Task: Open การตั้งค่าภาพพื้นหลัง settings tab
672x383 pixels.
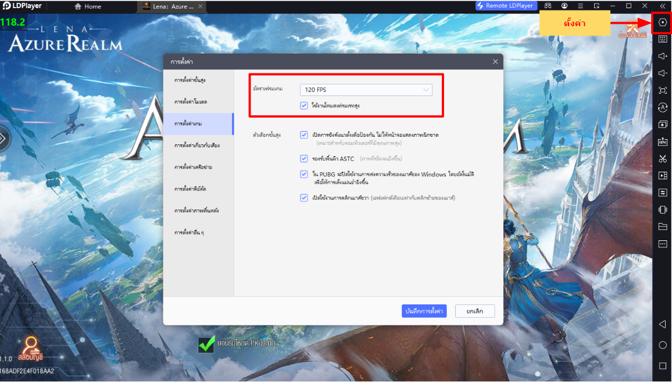Action: pos(198,211)
